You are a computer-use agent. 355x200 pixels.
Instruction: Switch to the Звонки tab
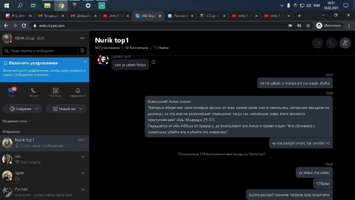tap(33, 92)
